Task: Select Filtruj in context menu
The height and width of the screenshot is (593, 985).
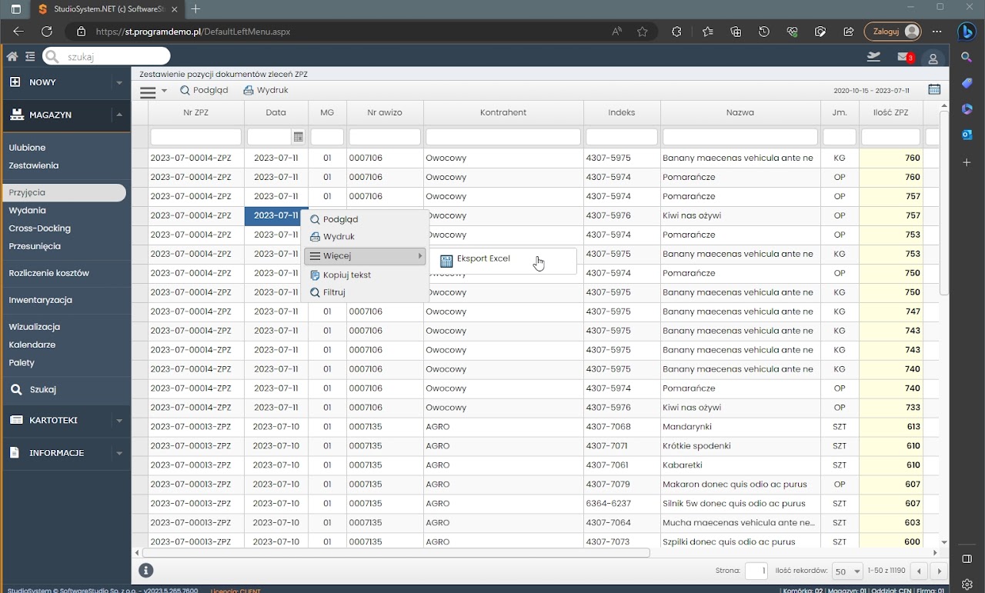Action: tap(333, 292)
